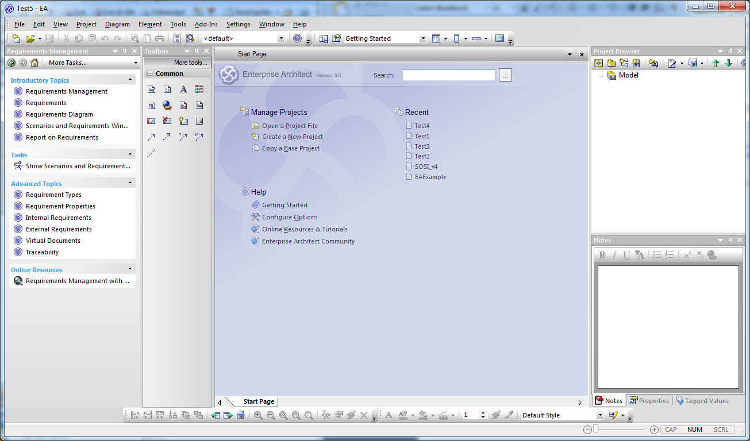Viewport: 750px width, 441px height.
Task: Switch to the Properties tab
Action: 649,401
